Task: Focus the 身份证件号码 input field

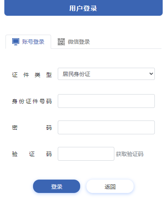Action: pyautogui.click(x=106, y=101)
